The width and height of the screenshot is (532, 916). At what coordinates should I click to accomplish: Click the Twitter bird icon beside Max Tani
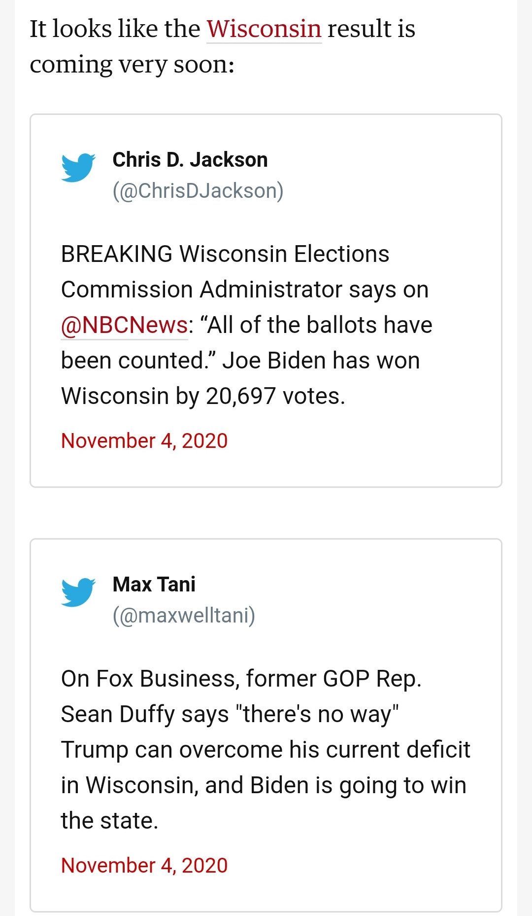(x=78, y=592)
